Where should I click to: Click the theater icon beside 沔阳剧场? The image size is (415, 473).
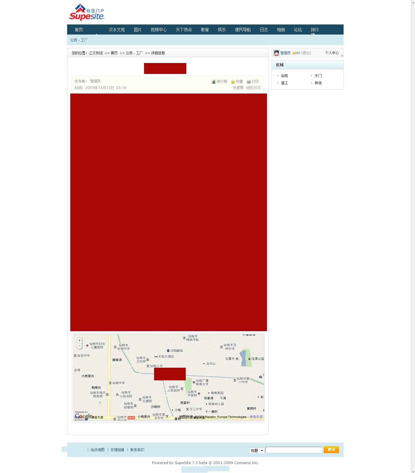point(168,351)
